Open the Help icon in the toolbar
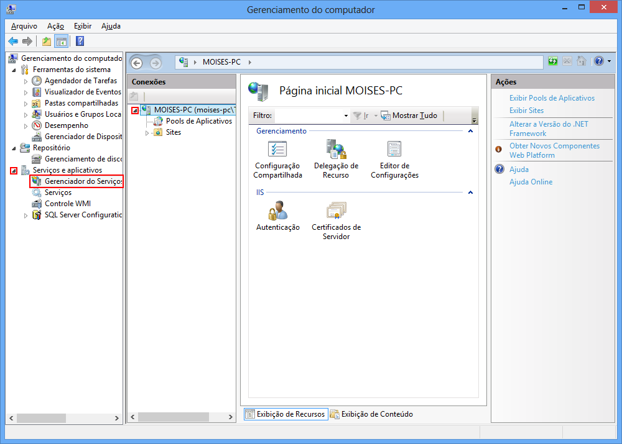The width and height of the screenshot is (622, 444). (80, 41)
